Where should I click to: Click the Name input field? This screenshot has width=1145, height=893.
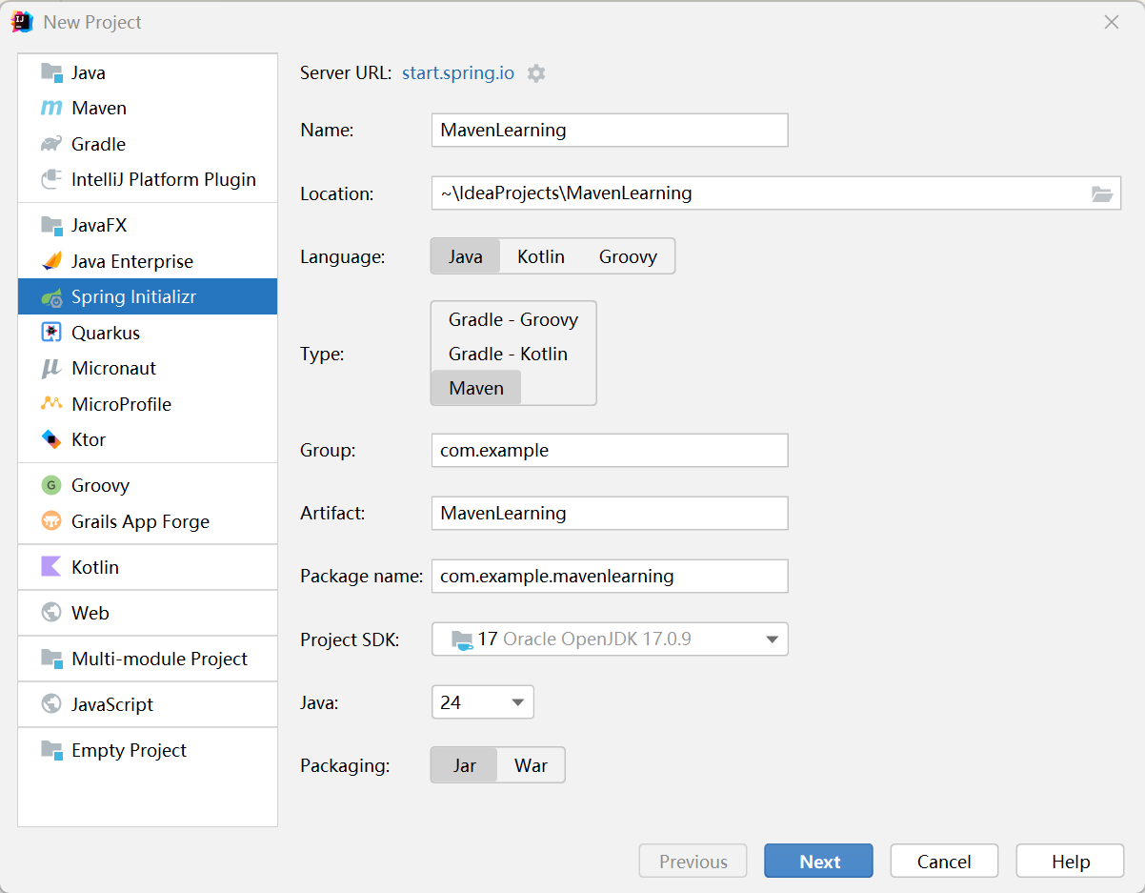(x=610, y=130)
